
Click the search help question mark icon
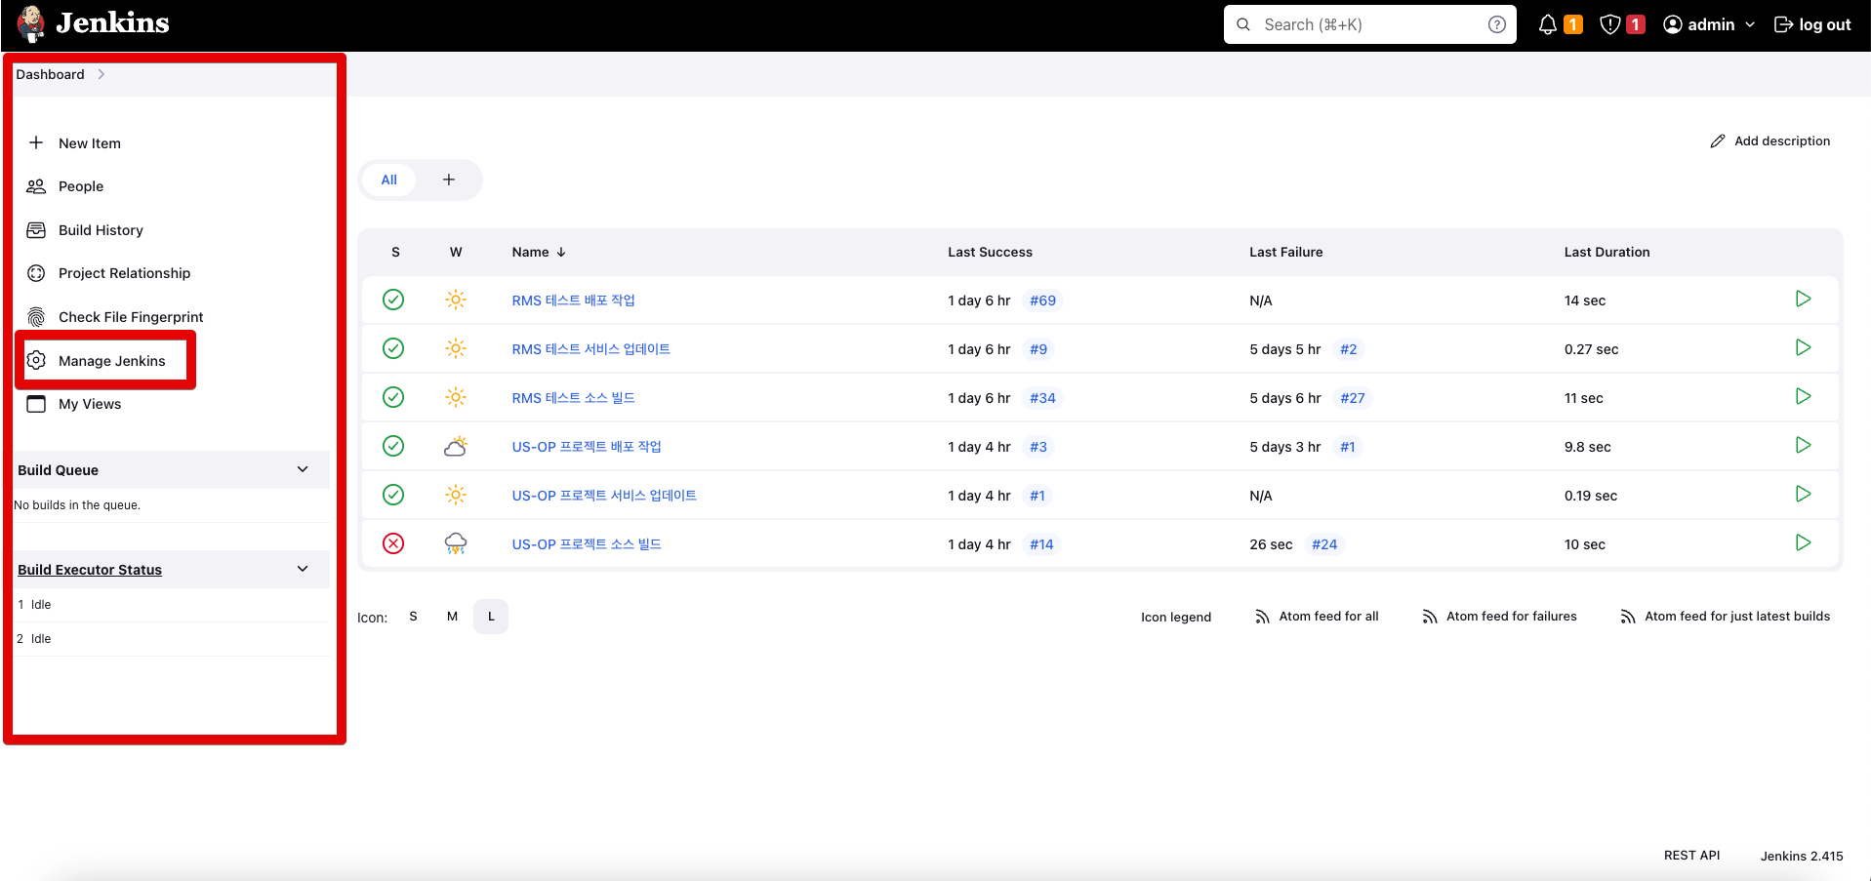click(x=1496, y=24)
